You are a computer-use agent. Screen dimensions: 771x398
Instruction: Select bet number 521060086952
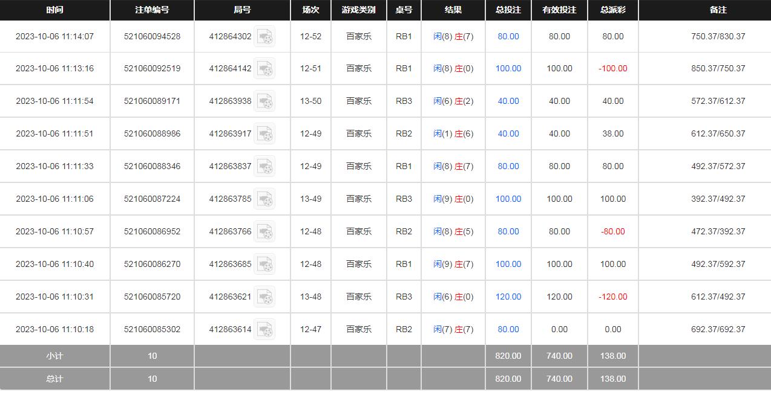(152, 231)
